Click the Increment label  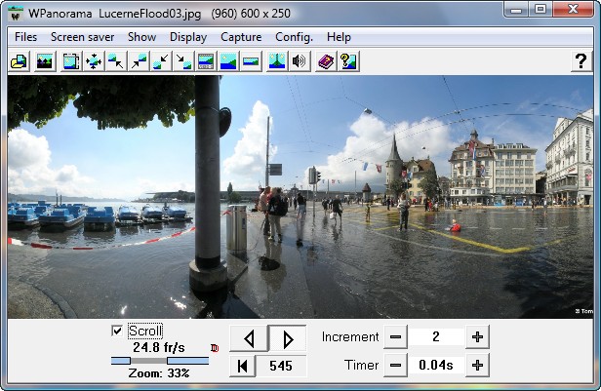(350, 337)
